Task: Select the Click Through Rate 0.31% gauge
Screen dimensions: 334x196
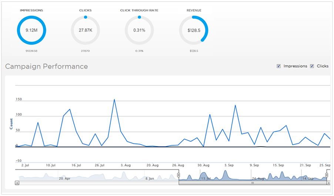Action: tap(139, 30)
